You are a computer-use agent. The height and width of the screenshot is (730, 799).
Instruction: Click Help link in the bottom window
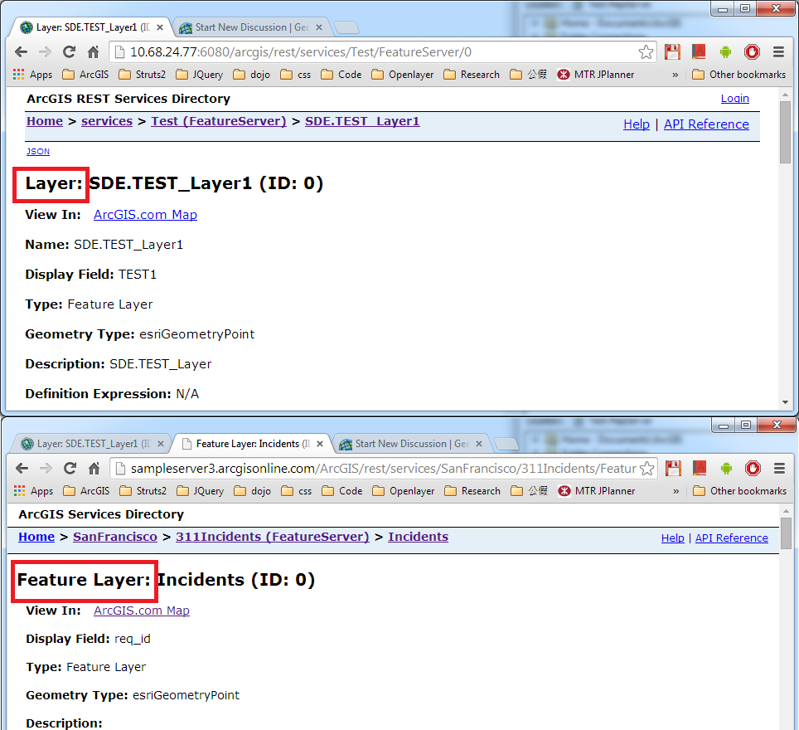coord(673,538)
